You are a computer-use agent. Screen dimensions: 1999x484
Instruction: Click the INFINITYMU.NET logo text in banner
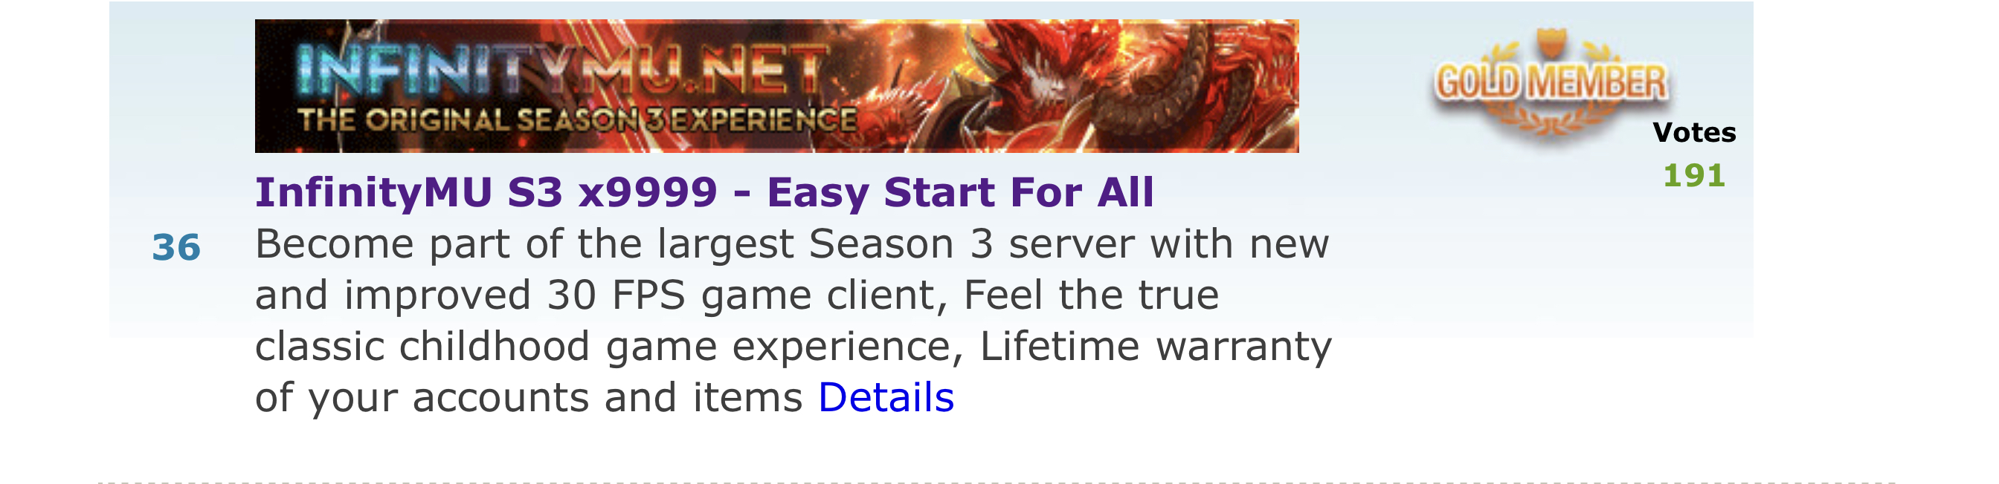559,71
